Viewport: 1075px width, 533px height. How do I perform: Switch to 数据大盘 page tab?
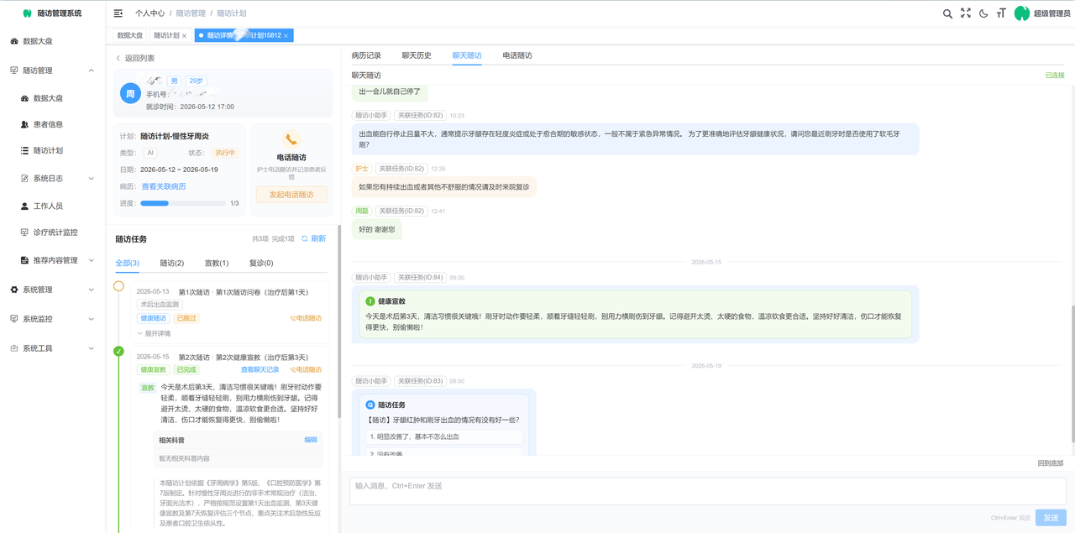point(130,35)
